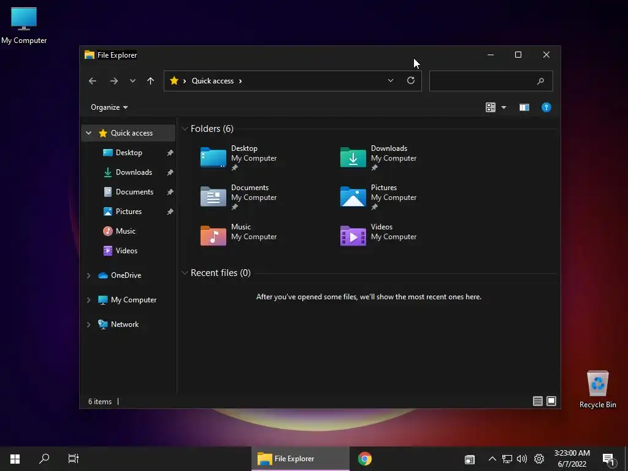Click File Explorer taskbar button
Screen dimensions: 628x471
click(x=301, y=459)
